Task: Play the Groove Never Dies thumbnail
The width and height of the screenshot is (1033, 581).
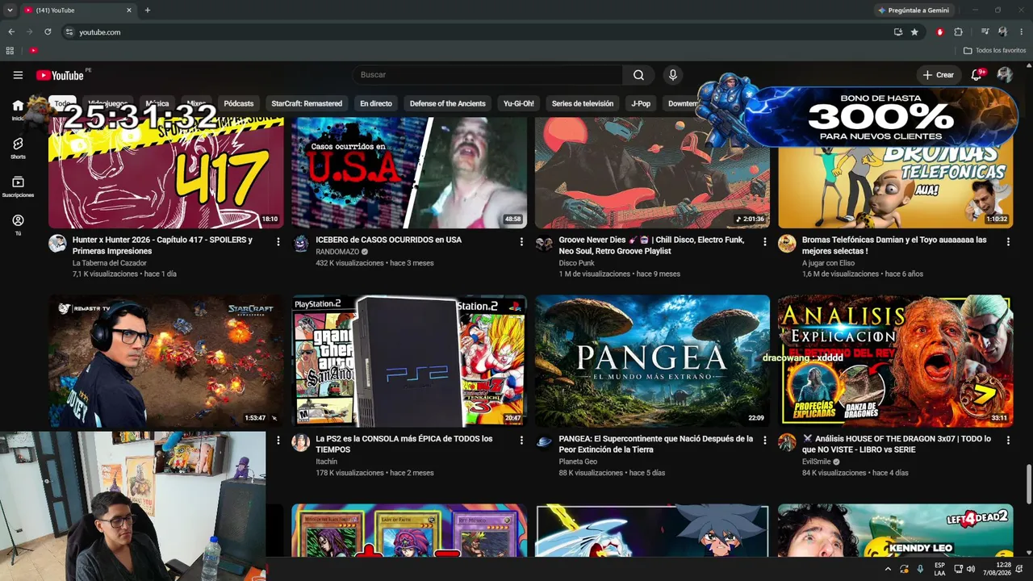Action: [x=652, y=173]
